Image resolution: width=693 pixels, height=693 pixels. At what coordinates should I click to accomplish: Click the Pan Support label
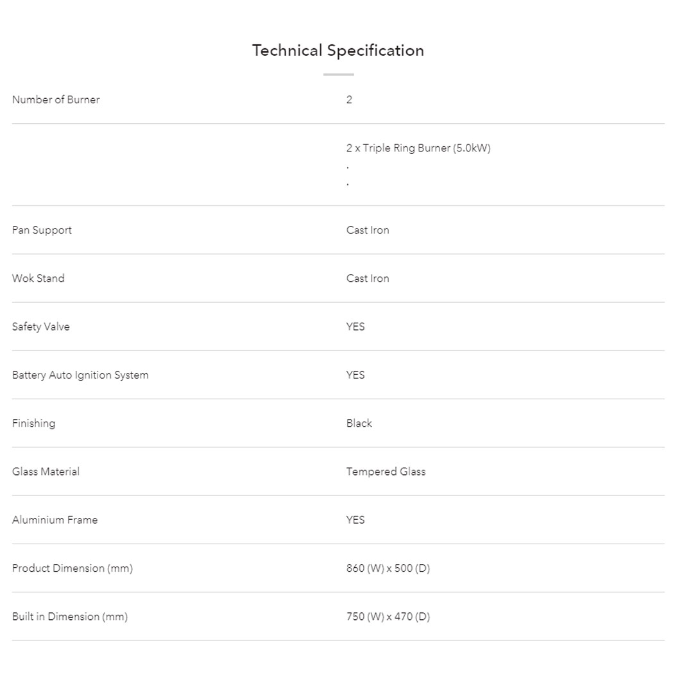42,230
